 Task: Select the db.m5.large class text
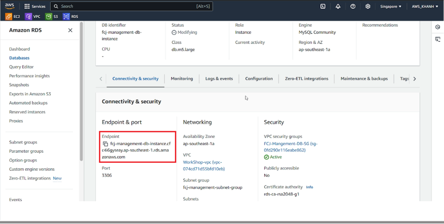[x=183, y=50]
